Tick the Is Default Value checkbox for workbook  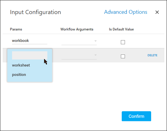click(x=123, y=42)
